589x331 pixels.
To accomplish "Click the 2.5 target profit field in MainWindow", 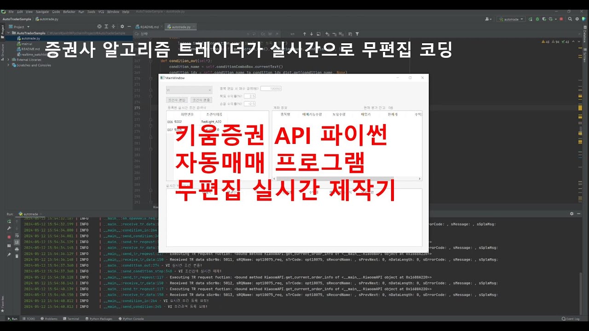I will pos(249,96).
